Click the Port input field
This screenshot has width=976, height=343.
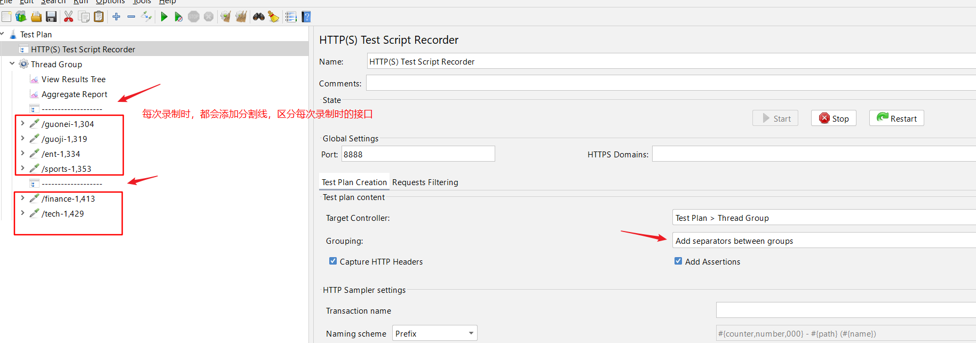(x=418, y=154)
